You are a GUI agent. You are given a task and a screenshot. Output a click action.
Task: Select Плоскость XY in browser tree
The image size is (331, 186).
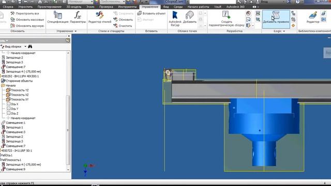click(x=17, y=99)
